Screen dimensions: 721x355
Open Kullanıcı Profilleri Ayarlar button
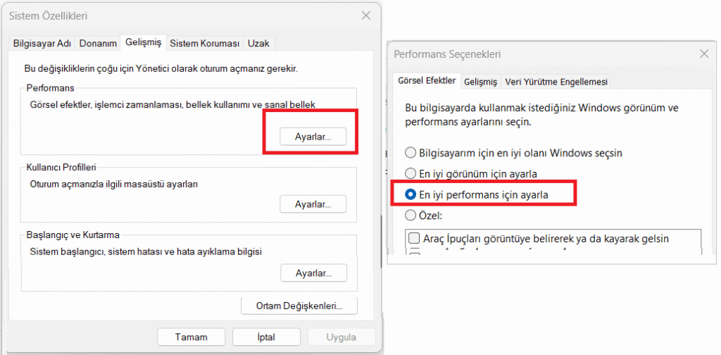coord(313,204)
